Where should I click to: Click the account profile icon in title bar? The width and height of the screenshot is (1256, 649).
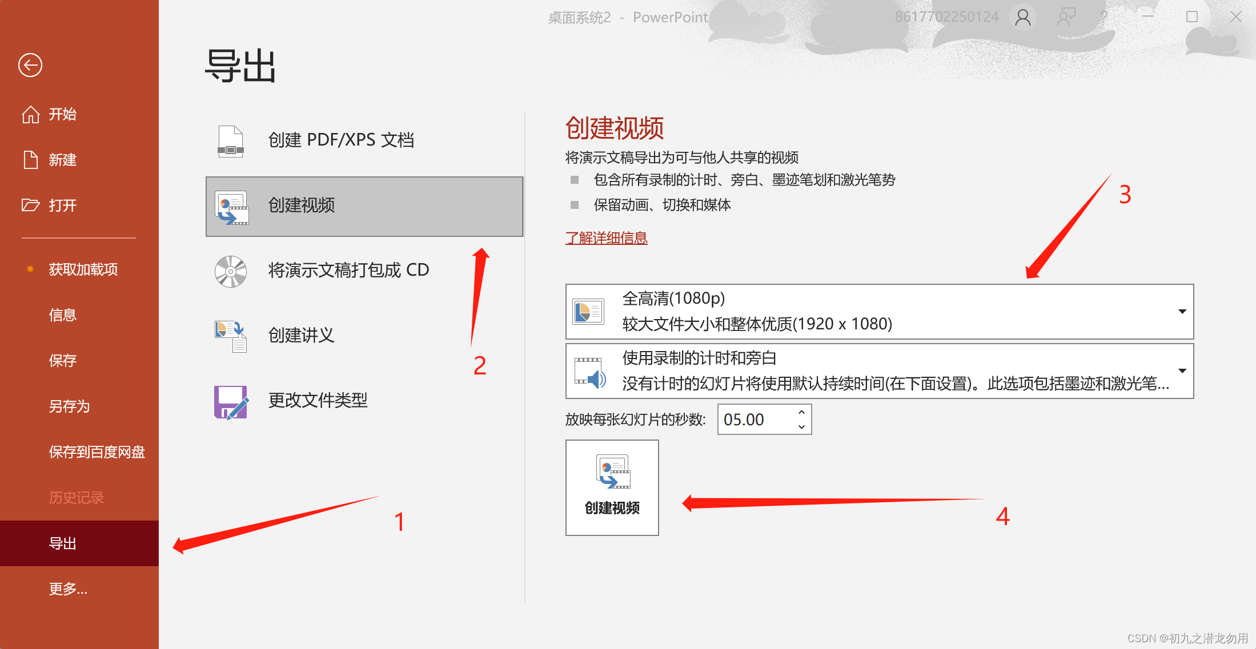tap(1023, 17)
